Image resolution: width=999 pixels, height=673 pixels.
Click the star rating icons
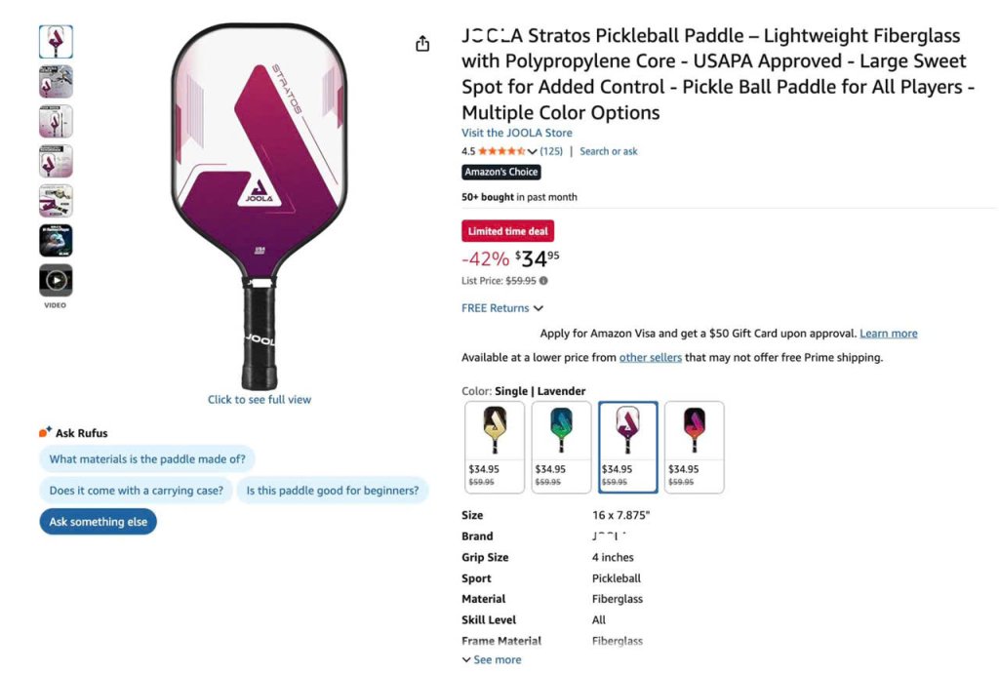tap(502, 151)
